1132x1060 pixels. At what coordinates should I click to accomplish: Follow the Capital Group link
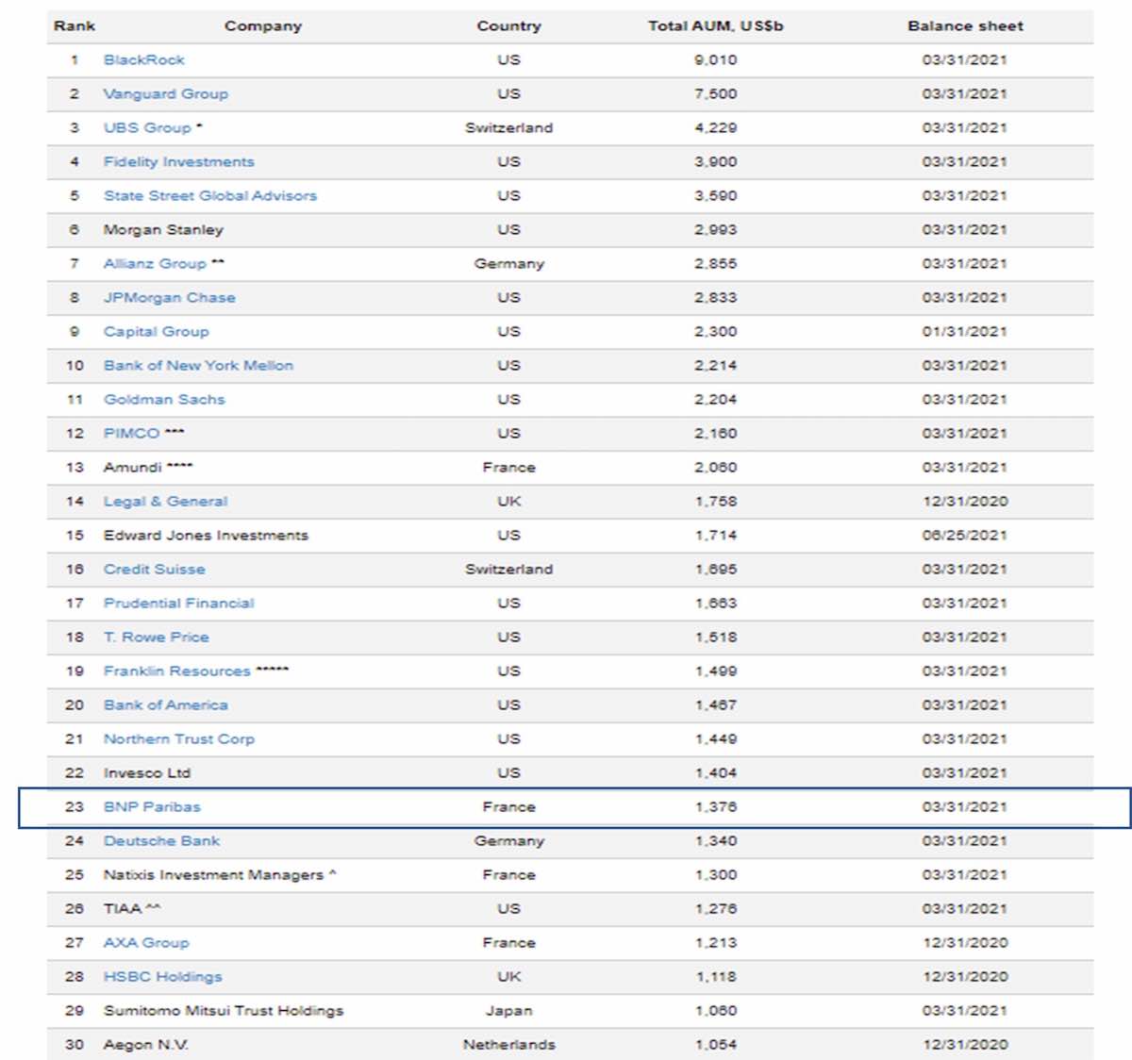coord(157,331)
